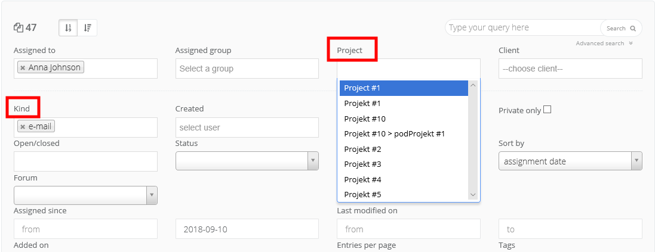The height and width of the screenshot is (252, 655).
Task: Click the copy icon beside count 47
Action: [x=18, y=27]
